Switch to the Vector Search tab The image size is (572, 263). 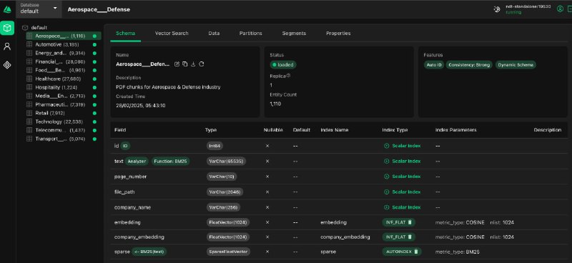point(172,33)
